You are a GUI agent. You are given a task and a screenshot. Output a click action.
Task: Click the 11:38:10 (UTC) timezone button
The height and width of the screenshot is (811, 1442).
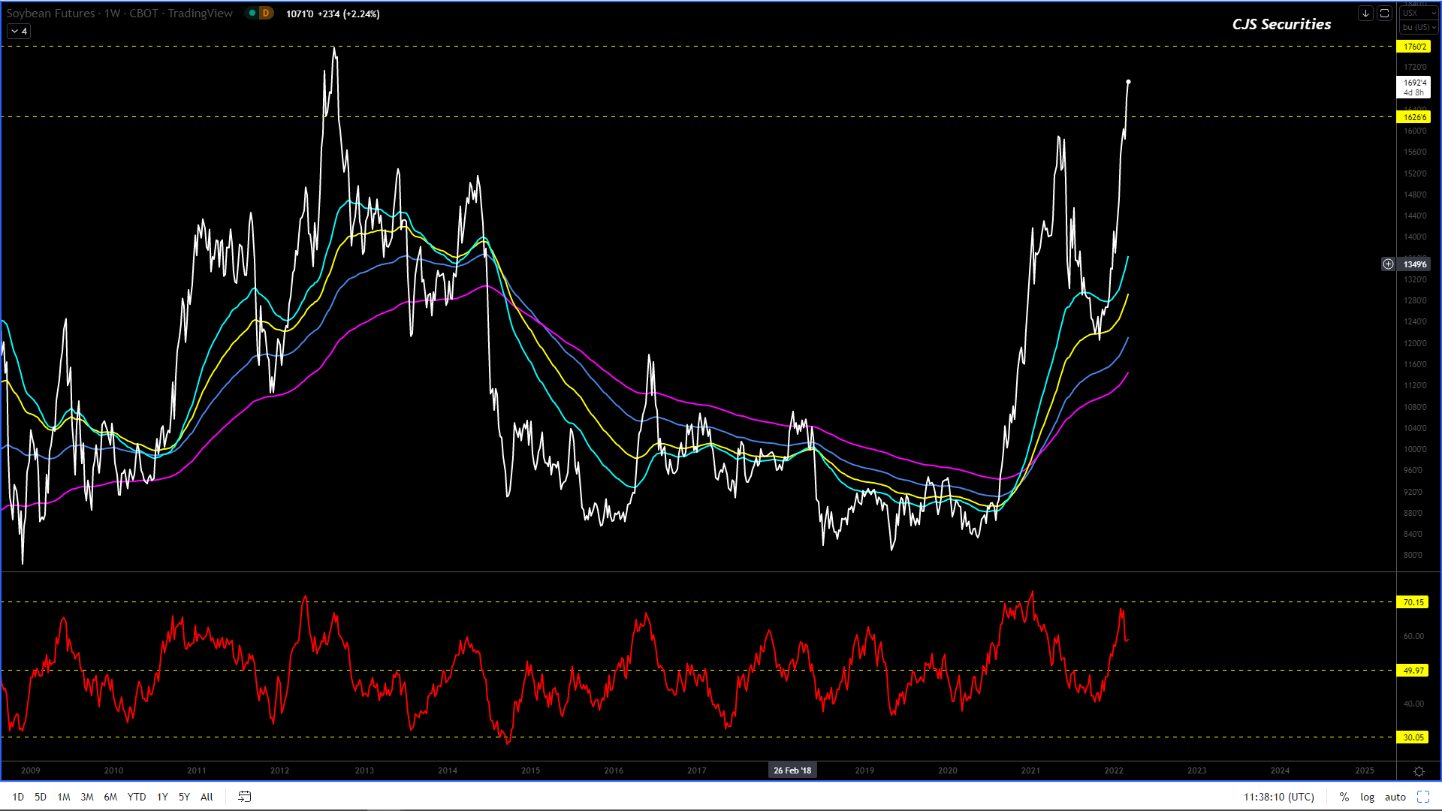click(1278, 797)
